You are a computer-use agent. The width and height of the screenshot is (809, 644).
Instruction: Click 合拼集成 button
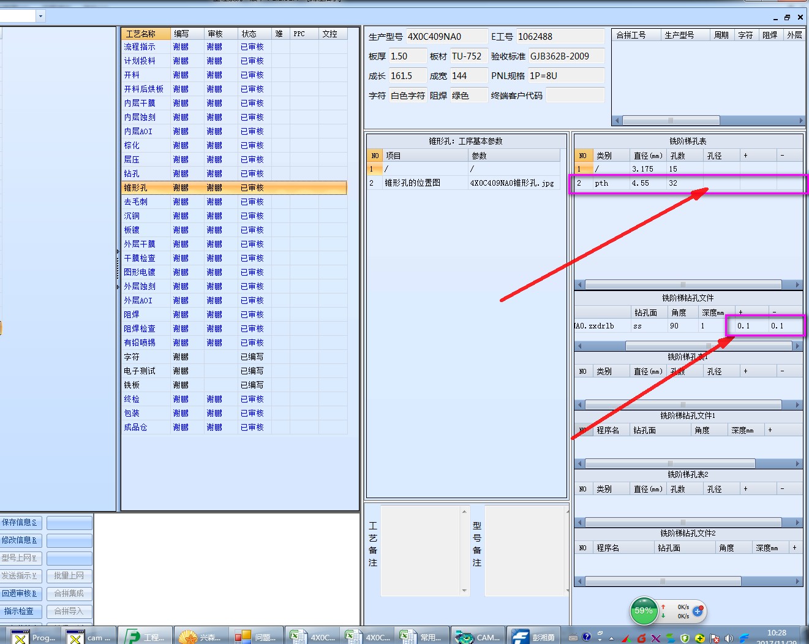69,594
